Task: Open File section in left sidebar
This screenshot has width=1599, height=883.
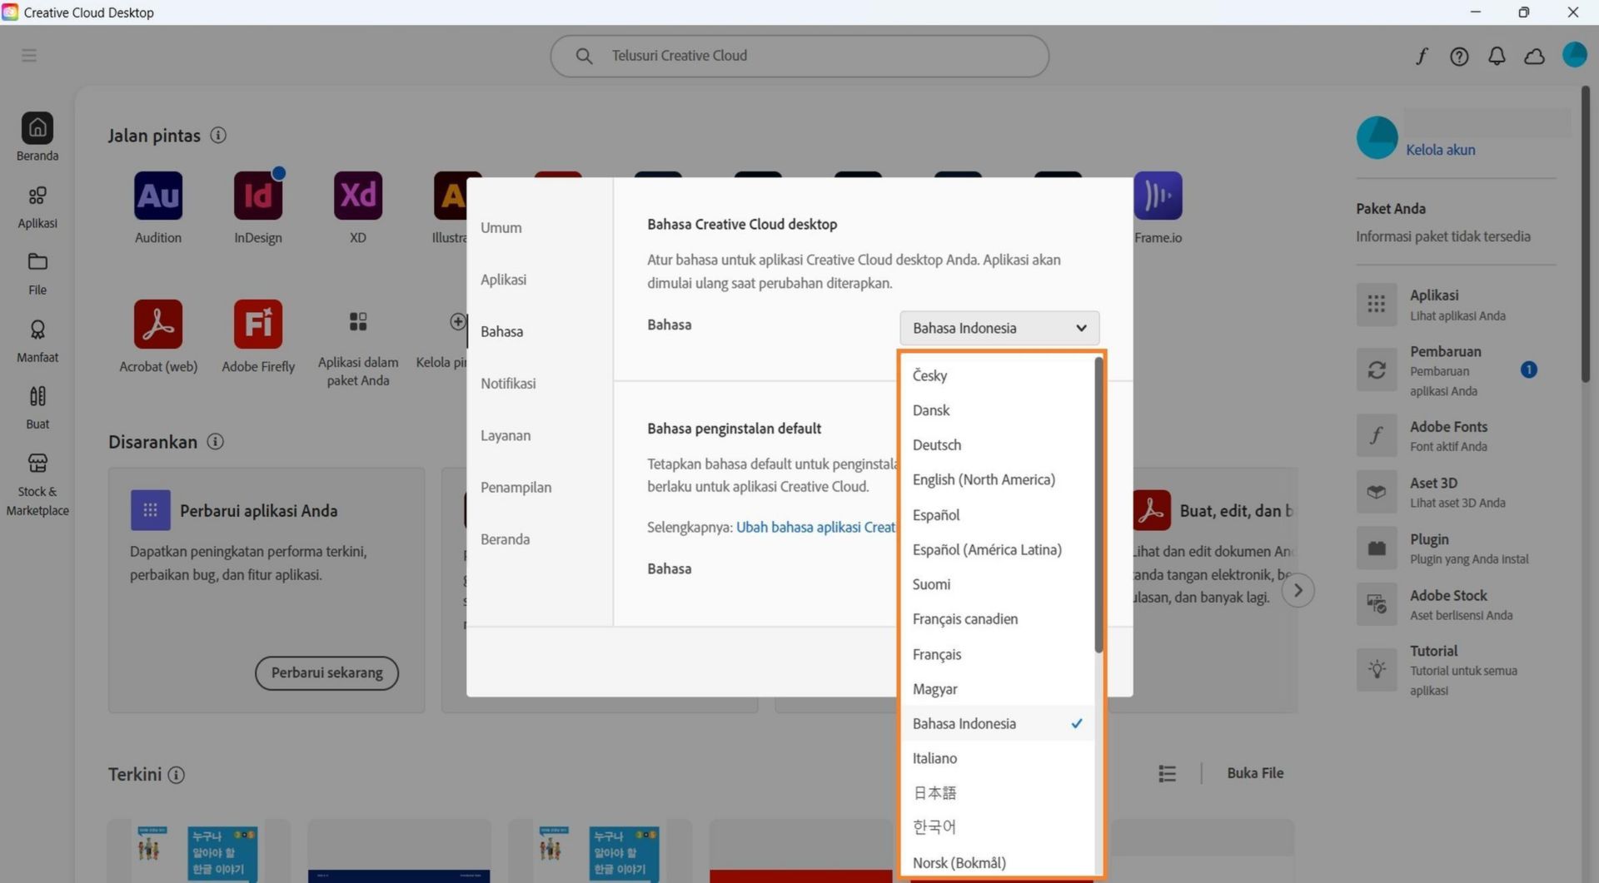Action: [37, 274]
